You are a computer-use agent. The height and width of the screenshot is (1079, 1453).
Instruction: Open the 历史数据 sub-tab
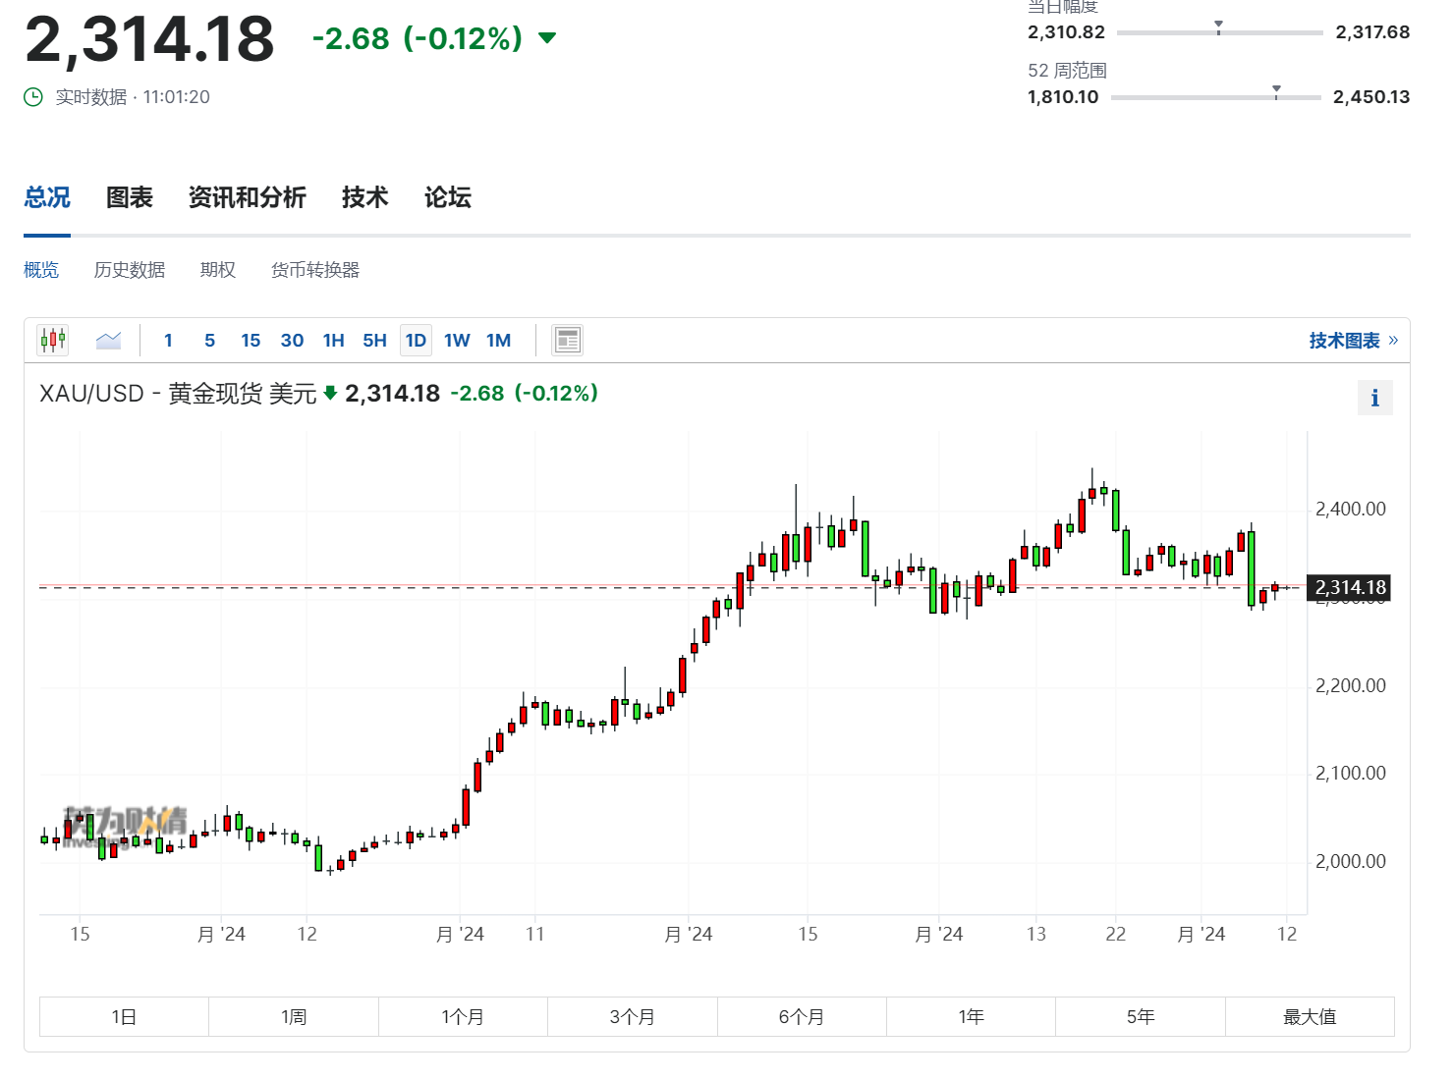pos(130,270)
